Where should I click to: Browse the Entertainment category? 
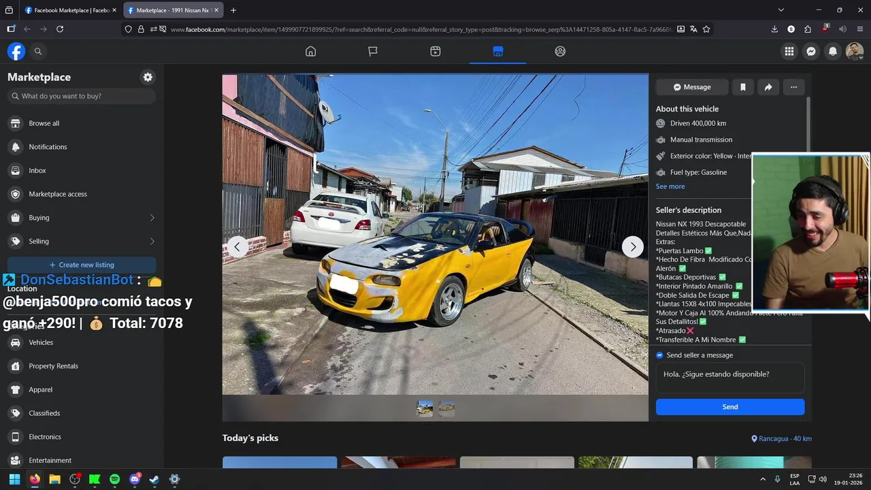(x=82, y=460)
